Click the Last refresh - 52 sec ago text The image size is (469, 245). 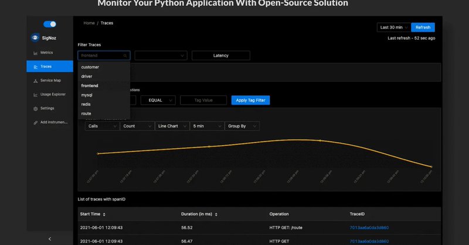coord(412,38)
